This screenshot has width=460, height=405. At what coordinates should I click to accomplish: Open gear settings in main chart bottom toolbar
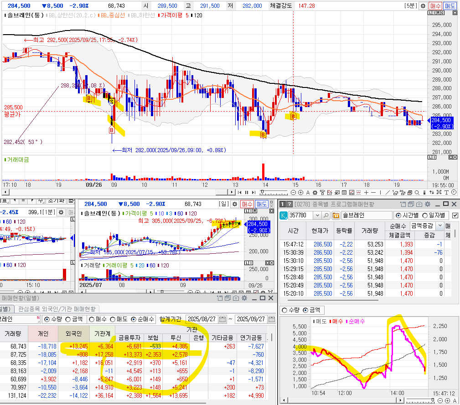point(315,193)
